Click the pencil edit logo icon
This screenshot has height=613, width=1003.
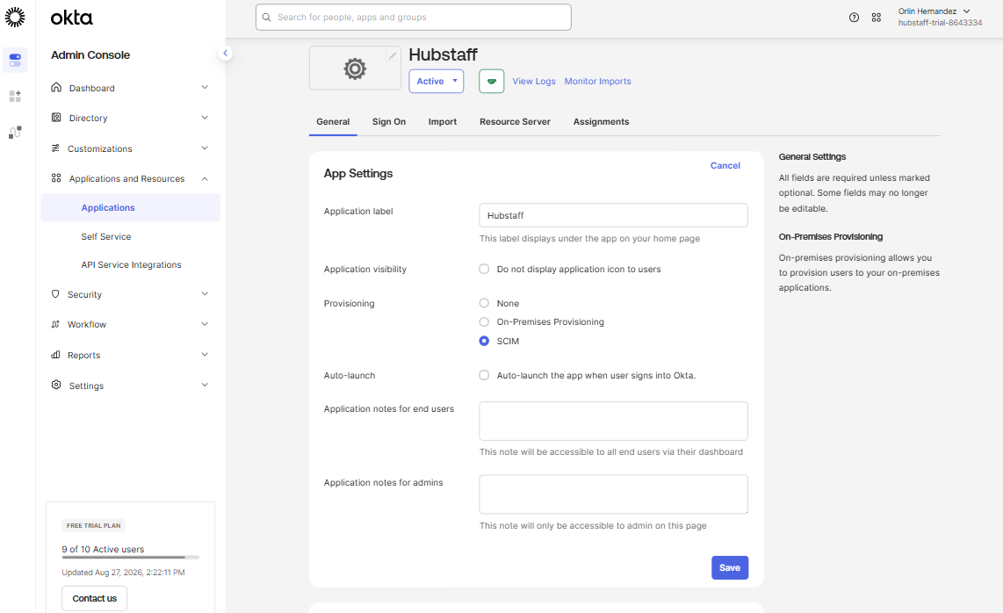(393, 55)
